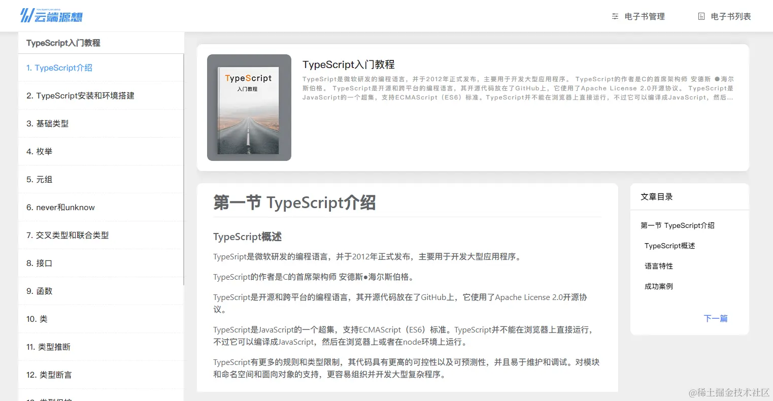Image resolution: width=773 pixels, height=401 pixels.
Task: Click the paragraph mentioning Apache License 2.0
Action: tap(400, 303)
